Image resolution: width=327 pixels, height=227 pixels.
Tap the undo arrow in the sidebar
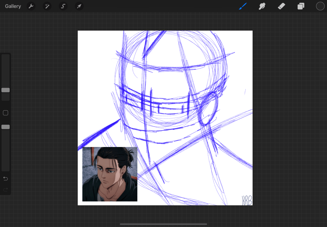[x=5, y=179]
